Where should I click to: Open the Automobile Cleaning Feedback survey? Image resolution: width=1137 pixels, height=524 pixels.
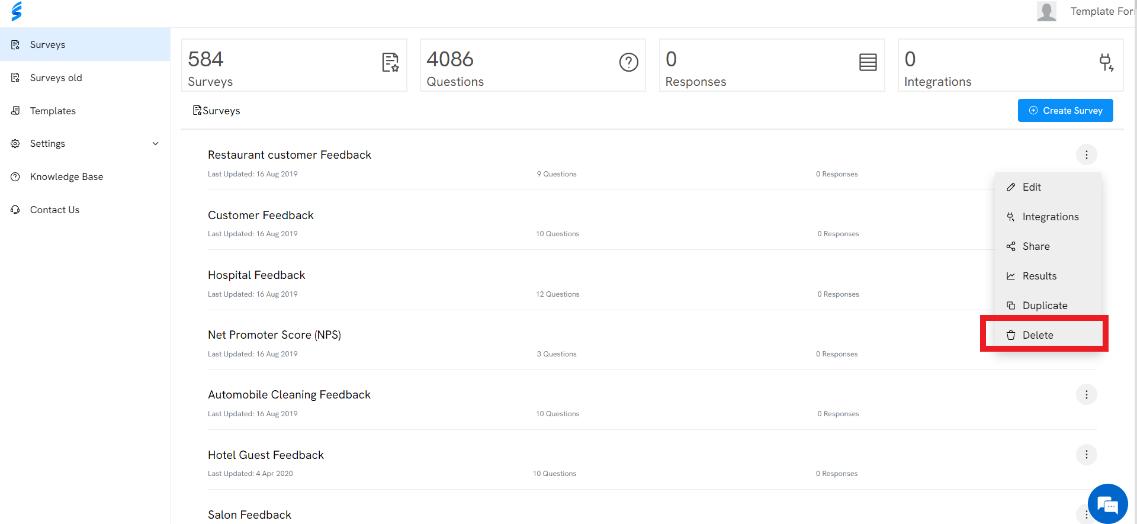[x=289, y=395]
